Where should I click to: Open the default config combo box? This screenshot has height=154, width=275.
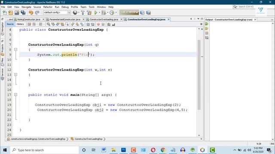(57, 12)
